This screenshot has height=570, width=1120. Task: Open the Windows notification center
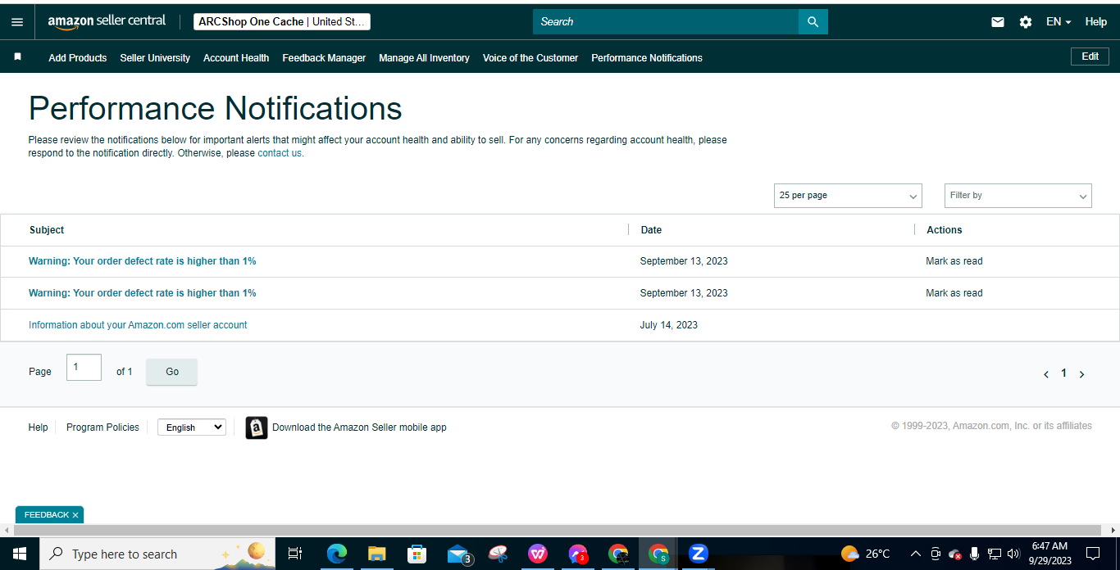(1093, 554)
